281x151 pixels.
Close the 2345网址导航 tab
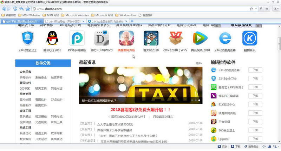click(x=83, y=21)
